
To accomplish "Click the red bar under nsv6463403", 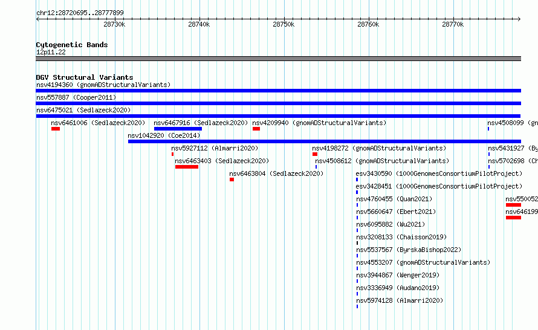I will [187, 167].
